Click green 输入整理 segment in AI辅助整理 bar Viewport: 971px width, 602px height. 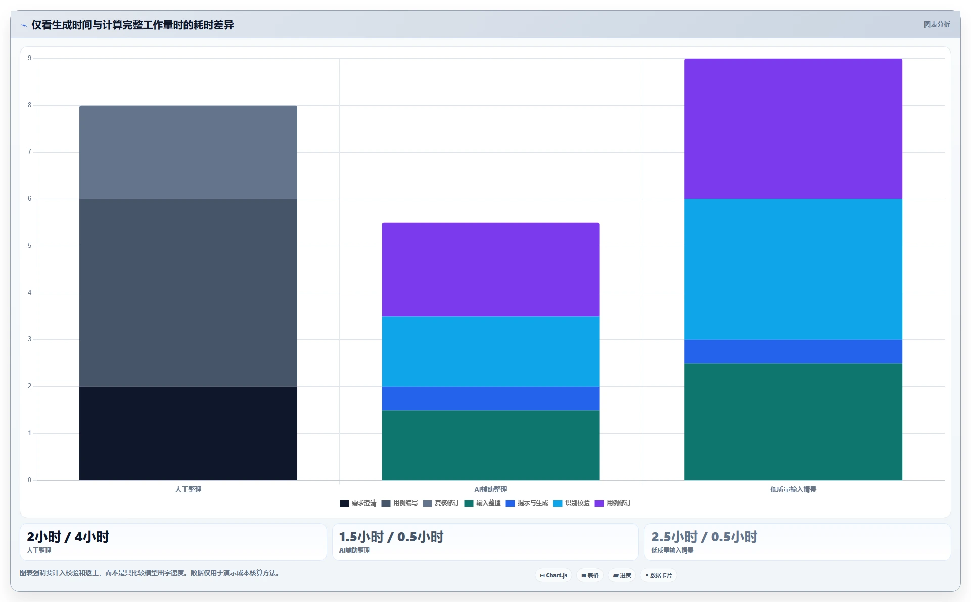[490, 445]
